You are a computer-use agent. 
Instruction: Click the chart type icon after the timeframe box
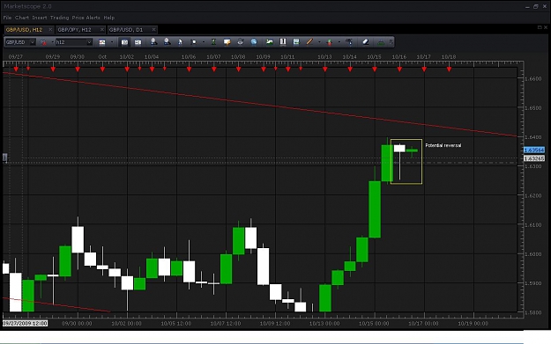(x=102, y=42)
